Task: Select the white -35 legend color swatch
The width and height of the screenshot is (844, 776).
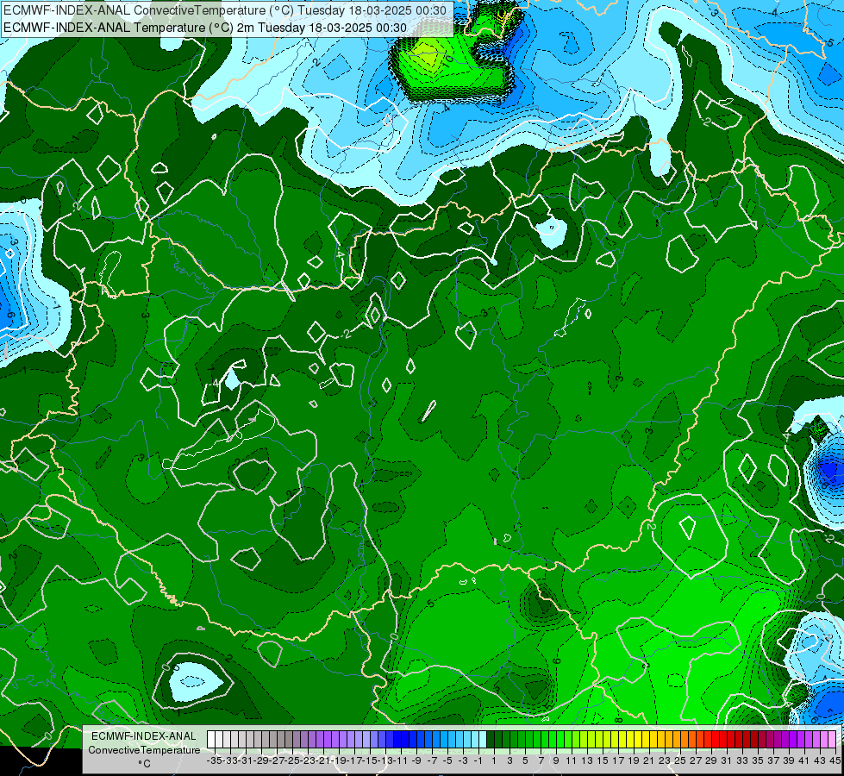Action: [x=211, y=740]
